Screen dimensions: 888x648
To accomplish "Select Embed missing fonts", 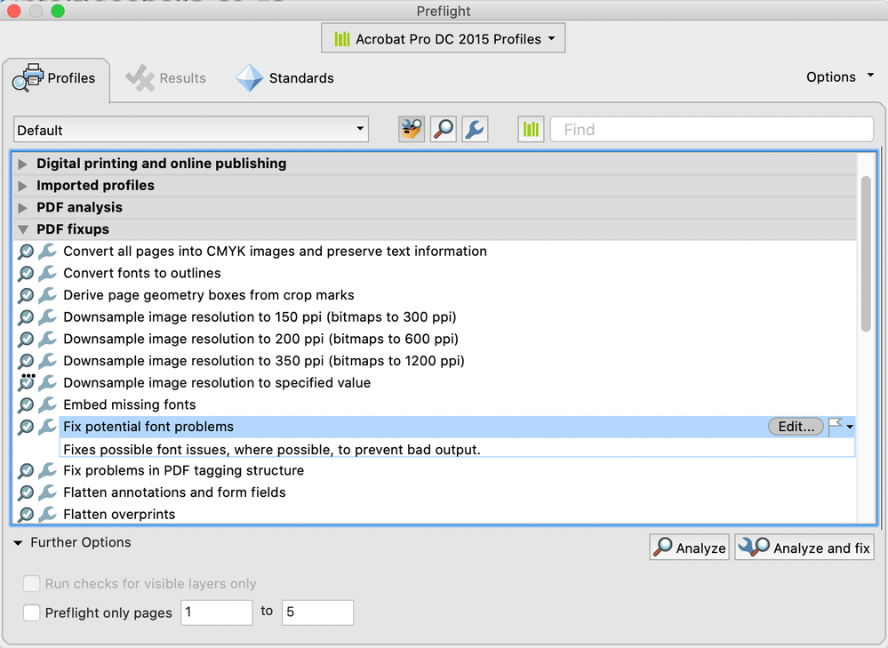I will pos(130,404).
